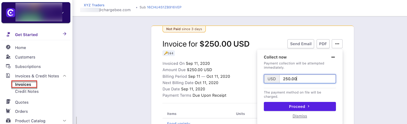Click the Send Email button
Screen dimensions: 407x124
coord(301,44)
